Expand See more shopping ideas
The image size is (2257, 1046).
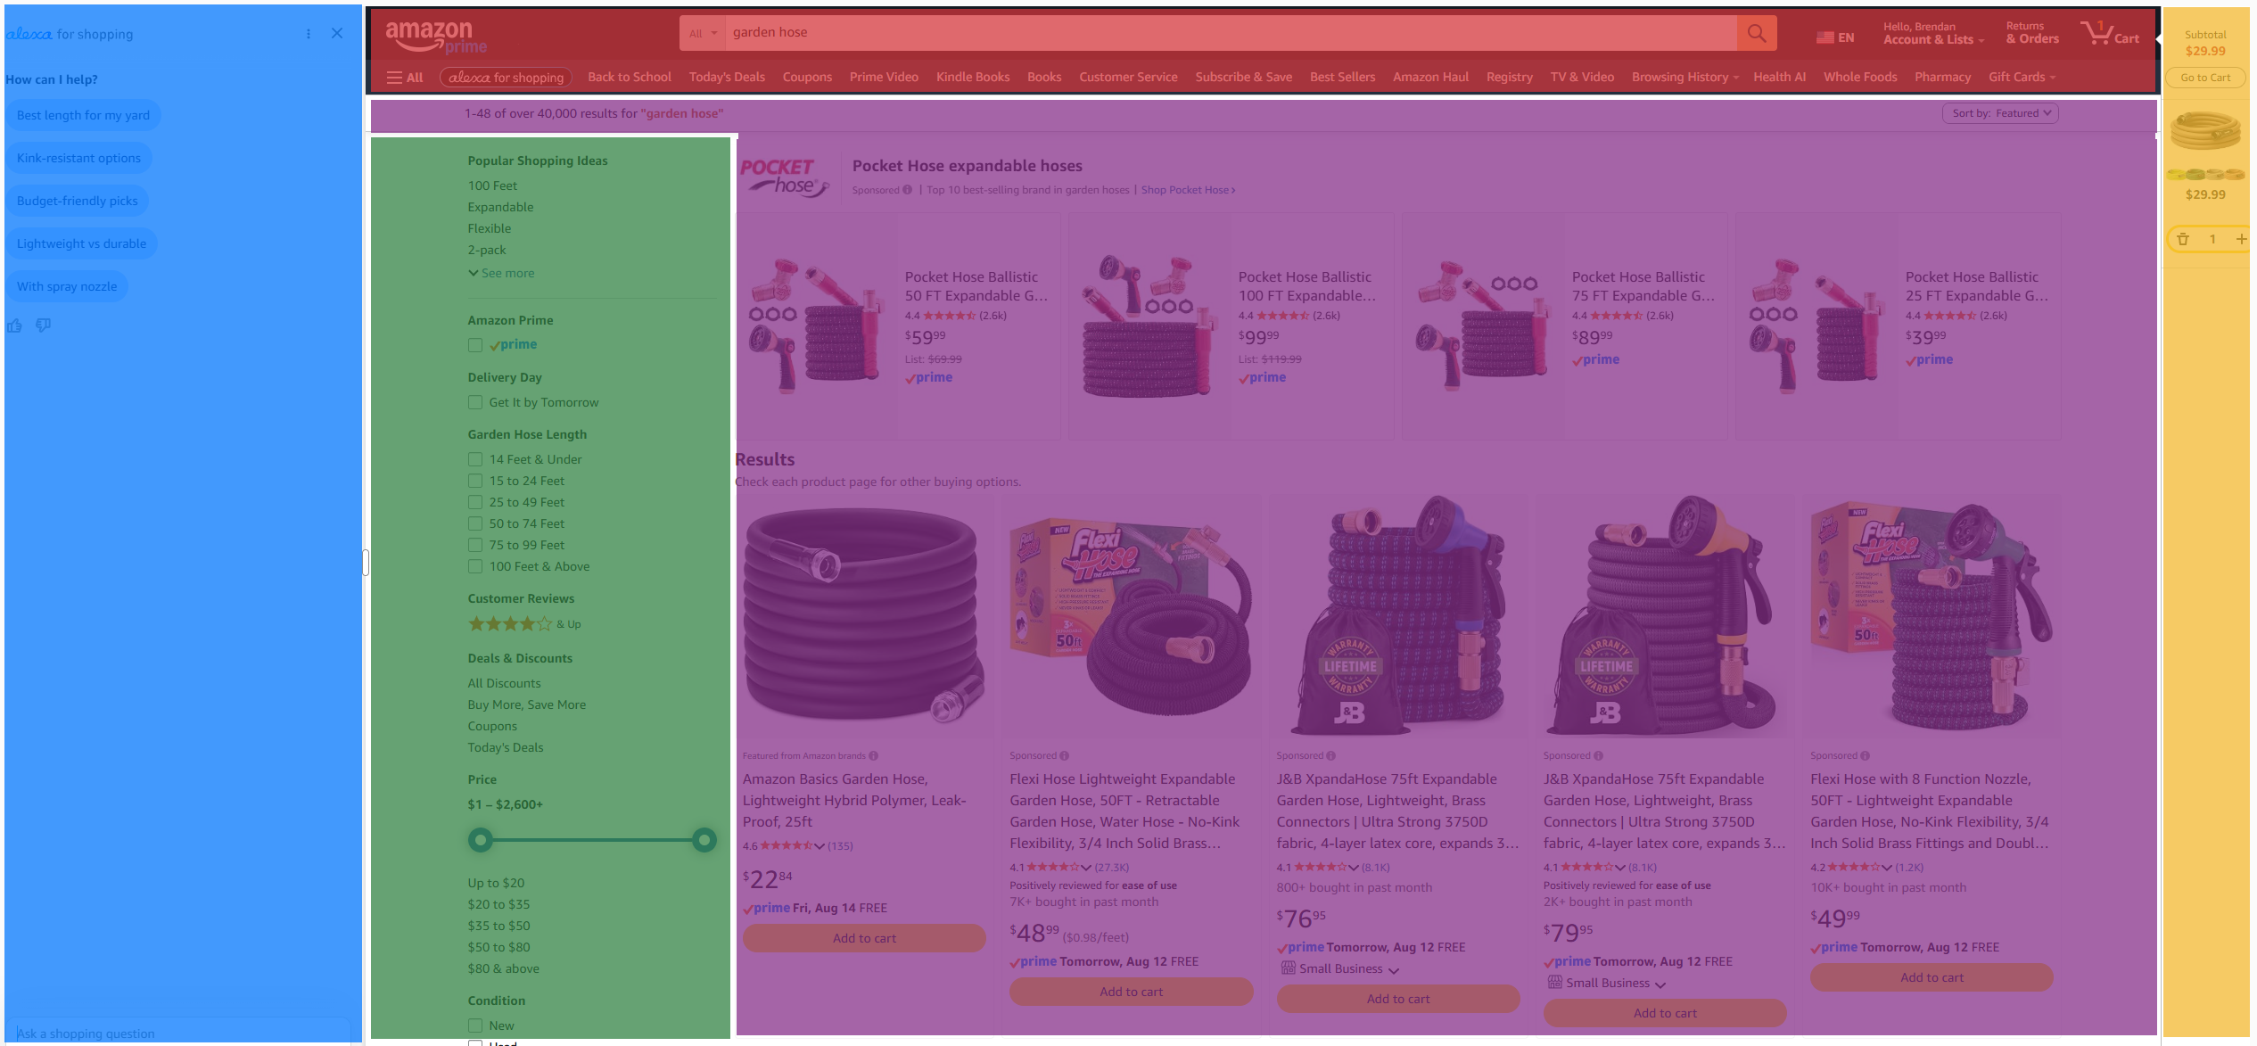pyautogui.click(x=501, y=274)
